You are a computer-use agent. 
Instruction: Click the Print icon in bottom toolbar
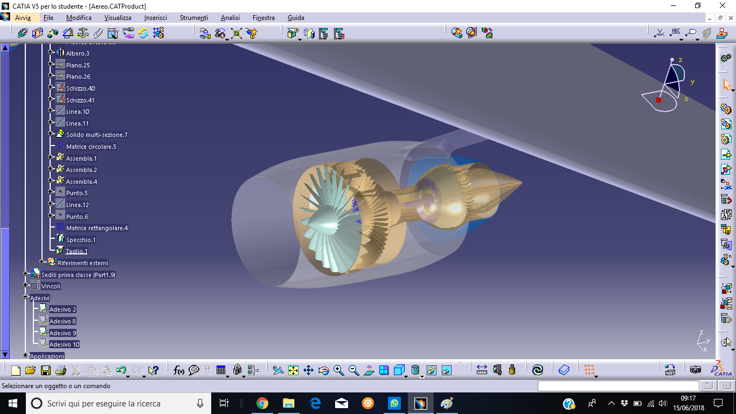(60, 370)
